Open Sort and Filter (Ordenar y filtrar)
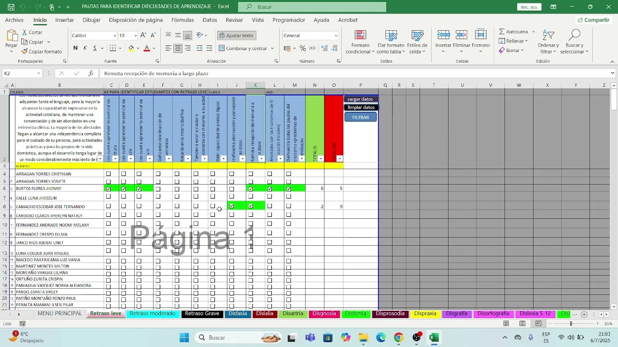618x347 pixels. 548,42
